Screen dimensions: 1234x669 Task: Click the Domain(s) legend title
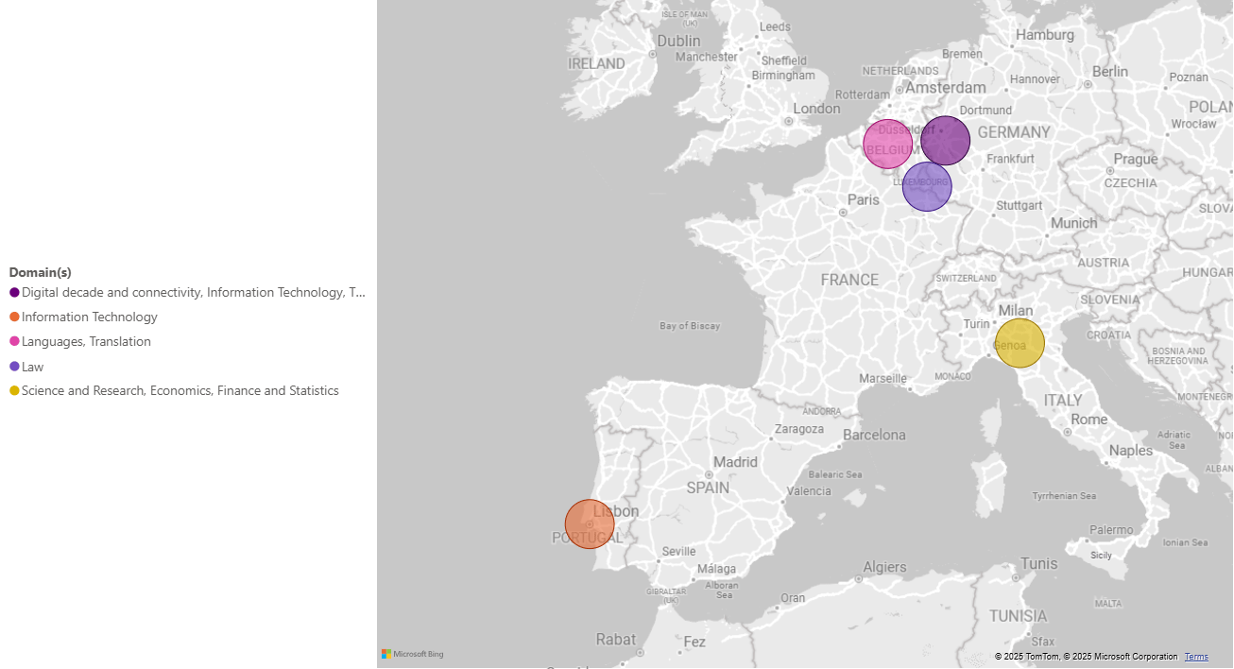[41, 272]
